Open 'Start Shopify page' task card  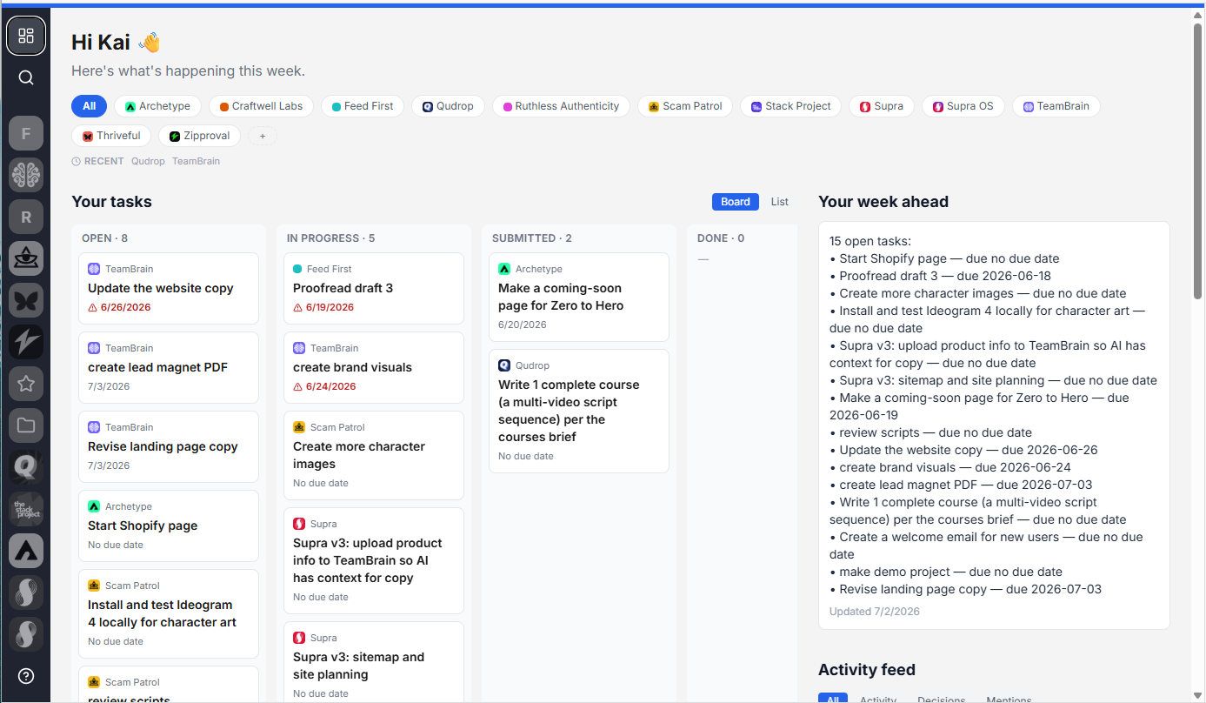169,526
